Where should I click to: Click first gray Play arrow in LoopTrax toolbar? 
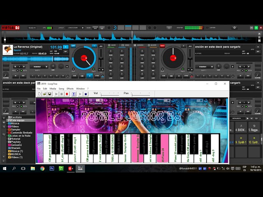pos(56,94)
